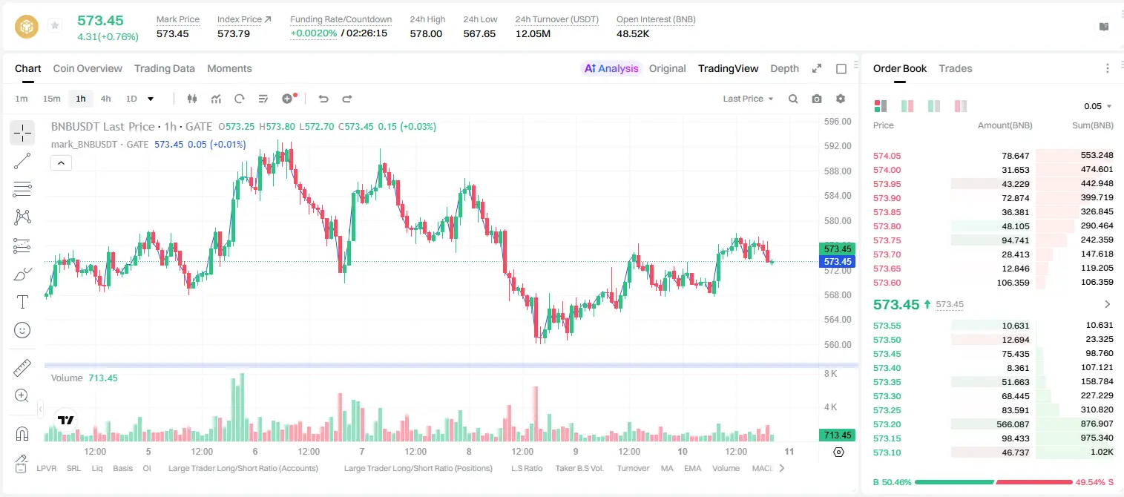
Task: Favorite BNB with the star icon
Action: point(55,26)
